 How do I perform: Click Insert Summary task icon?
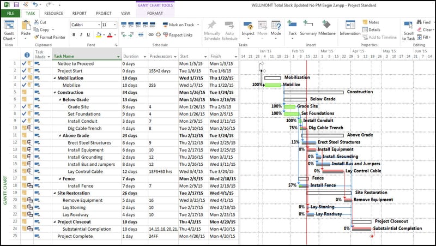309,26
